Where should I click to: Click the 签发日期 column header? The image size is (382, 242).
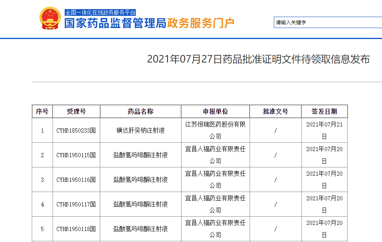click(x=324, y=111)
